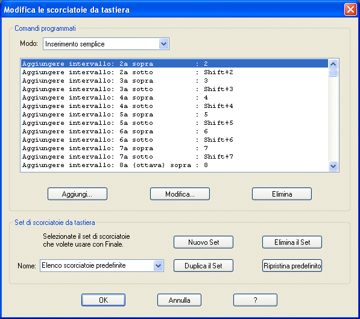
Task: Click Duplica il Set button
Action: [x=203, y=266]
